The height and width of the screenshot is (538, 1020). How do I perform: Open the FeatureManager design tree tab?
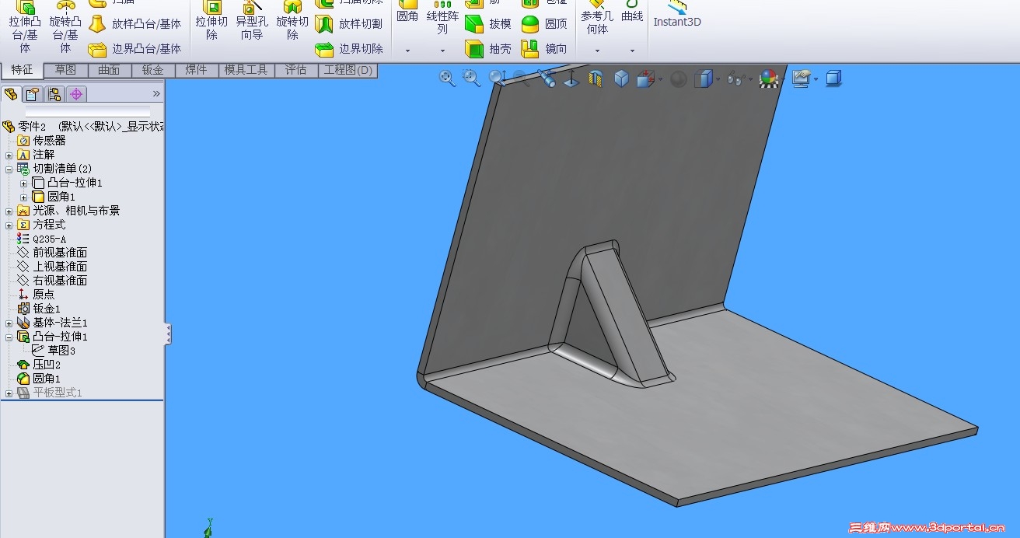click(11, 94)
